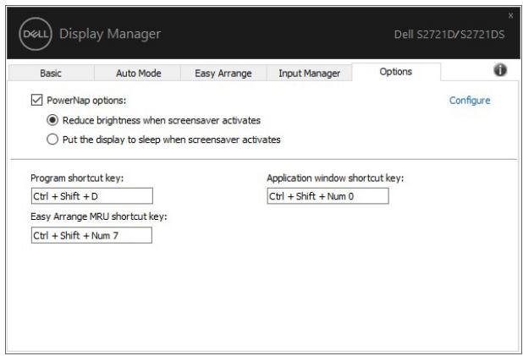
Task: Close the Display Manager window
Action: click(510, 16)
